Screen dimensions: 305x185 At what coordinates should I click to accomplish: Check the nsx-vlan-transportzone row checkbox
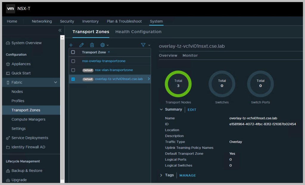(73, 70)
